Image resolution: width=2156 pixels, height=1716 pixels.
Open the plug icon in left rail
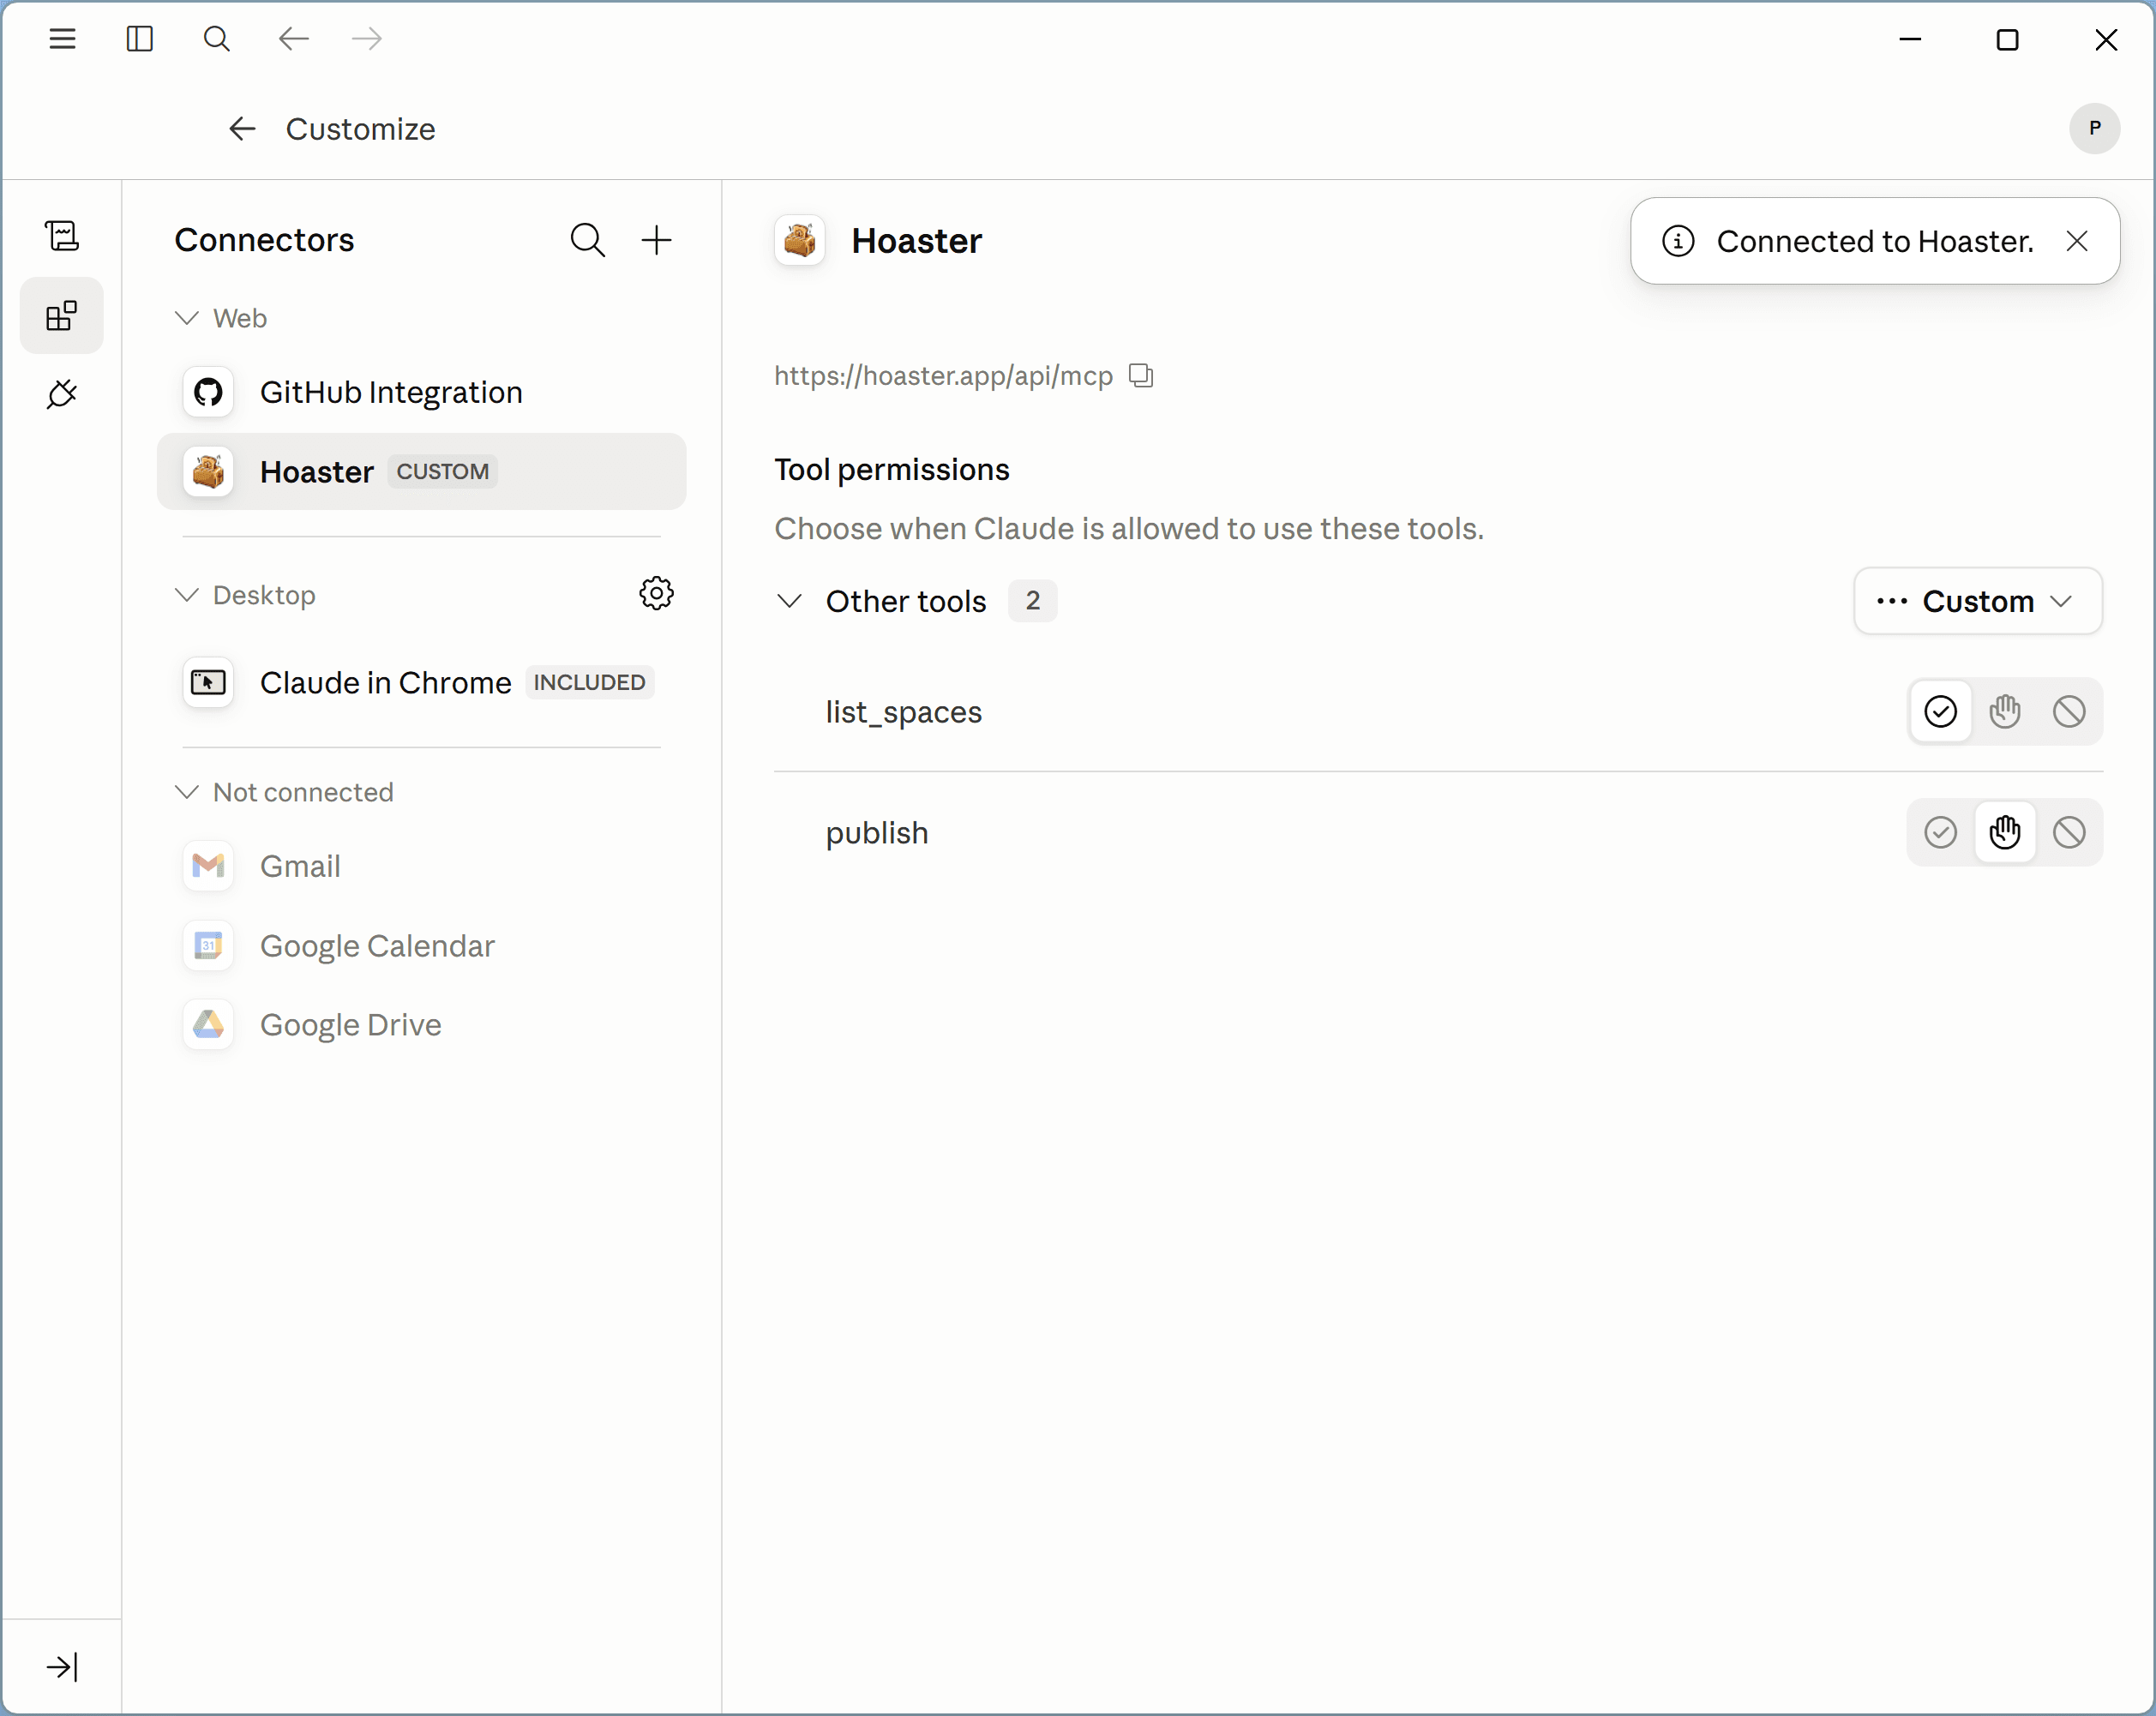[x=62, y=394]
